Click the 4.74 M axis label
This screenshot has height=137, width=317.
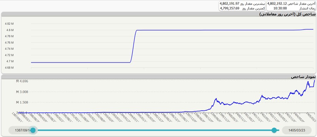[9, 49]
